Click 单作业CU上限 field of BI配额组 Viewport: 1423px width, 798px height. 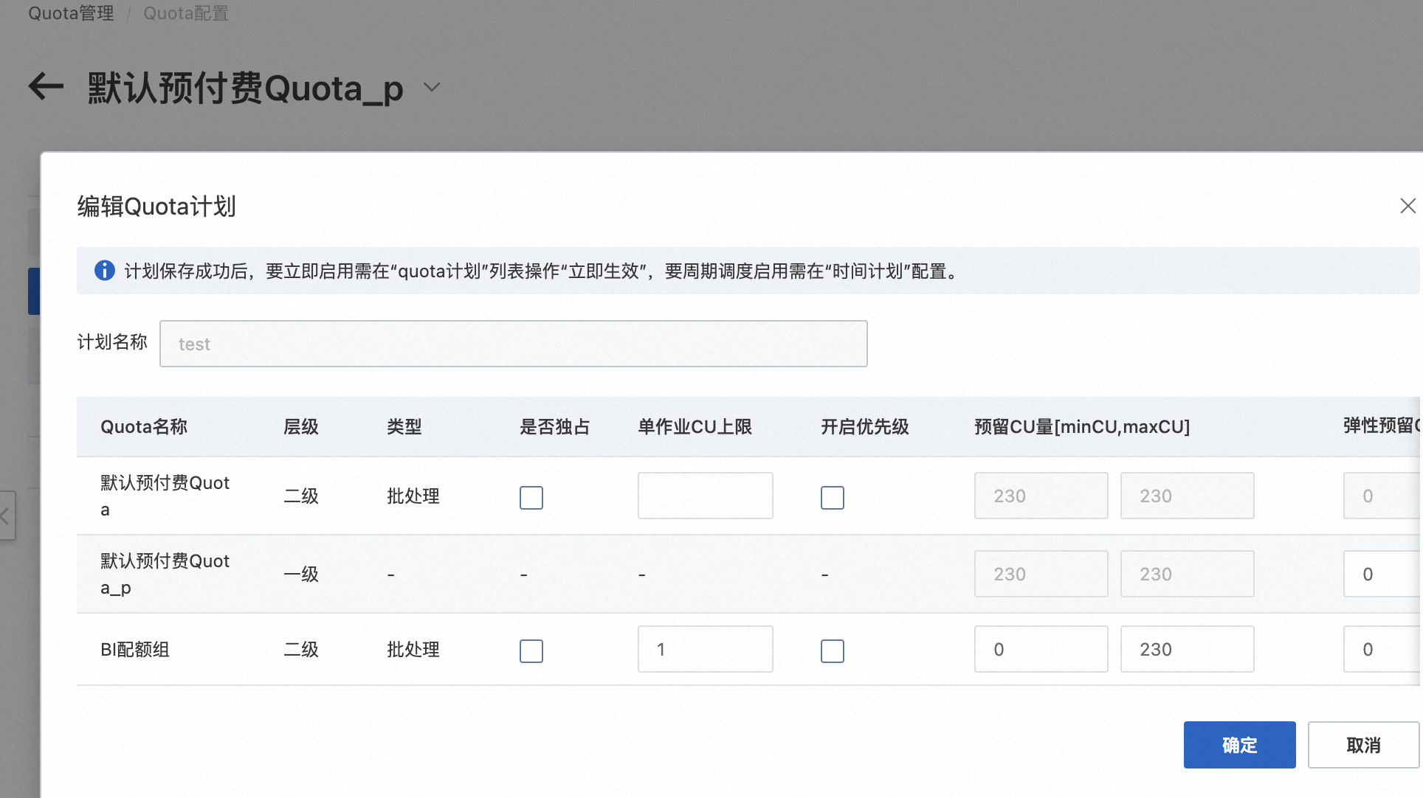[x=705, y=649]
